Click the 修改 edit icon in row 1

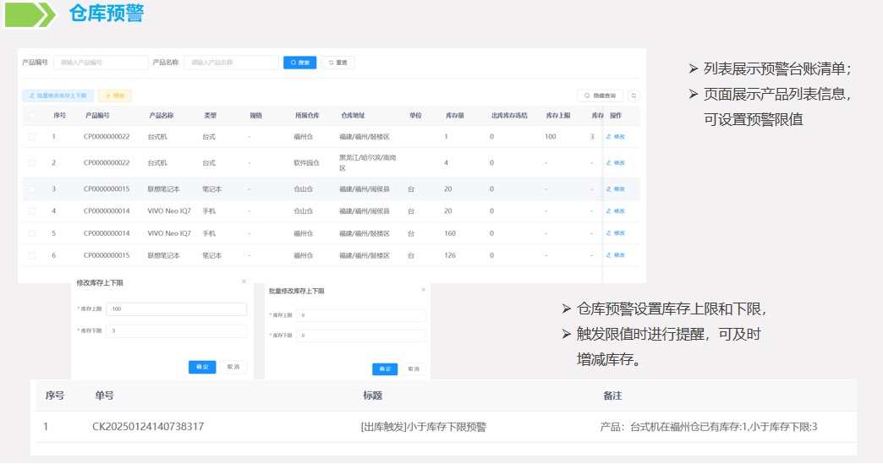pyautogui.click(x=615, y=137)
